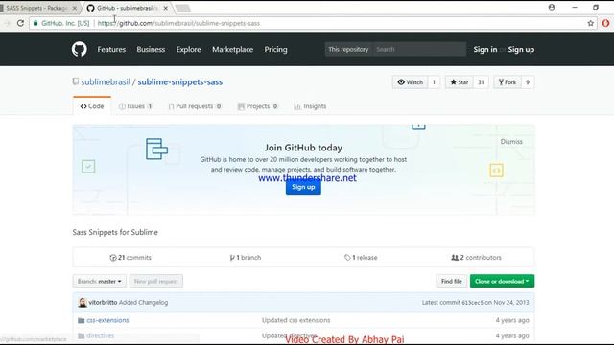
Task: View the 1 branch list
Action: point(246,258)
